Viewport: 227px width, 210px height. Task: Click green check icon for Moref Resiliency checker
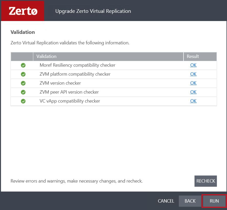point(23,65)
